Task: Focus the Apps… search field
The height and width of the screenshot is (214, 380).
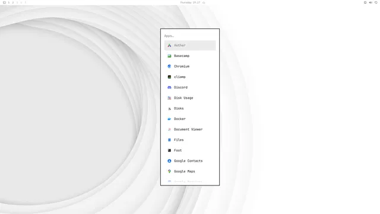Action: tap(190, 36)
